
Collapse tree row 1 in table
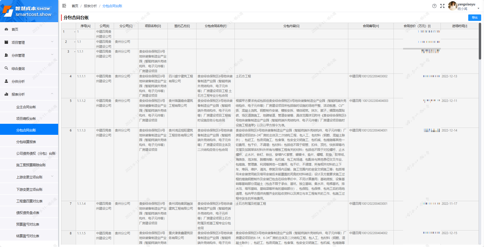75,32
